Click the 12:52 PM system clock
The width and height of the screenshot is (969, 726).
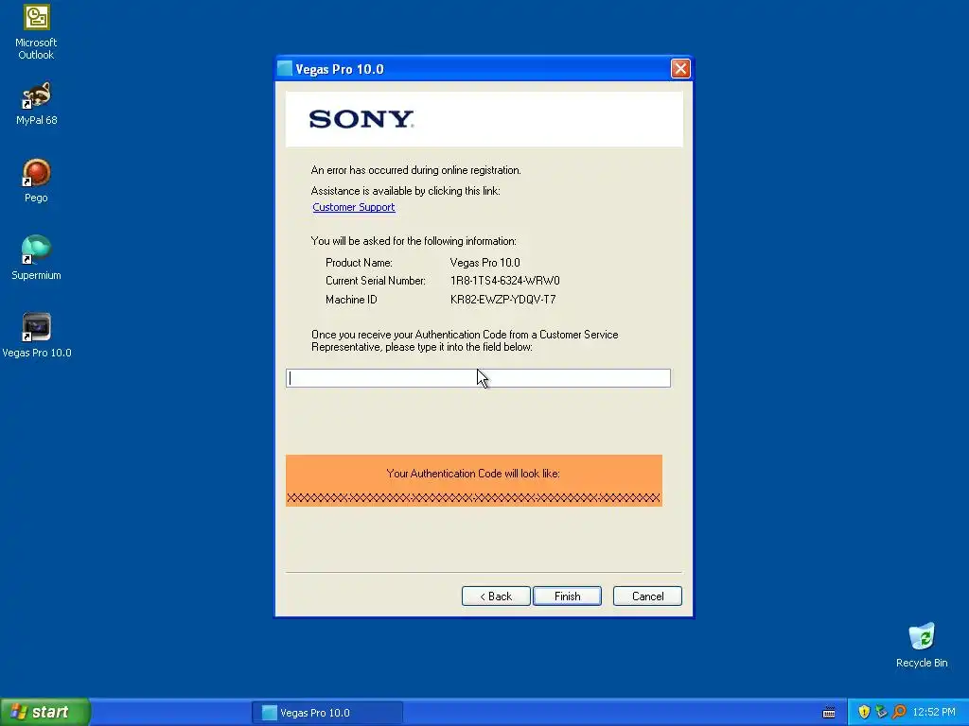[934, 713]
